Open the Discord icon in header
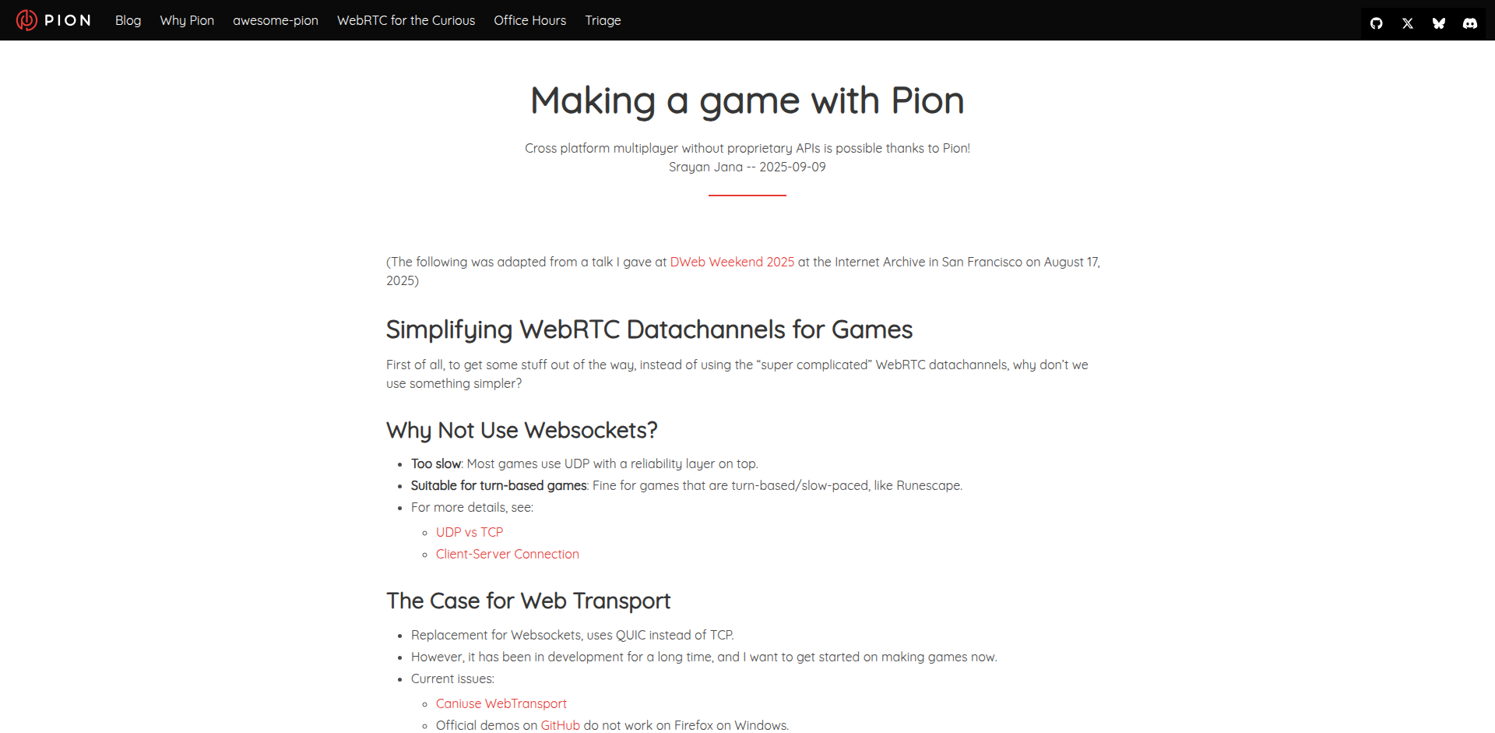This screenshot has width=1495, height=733. (1470, 23)
